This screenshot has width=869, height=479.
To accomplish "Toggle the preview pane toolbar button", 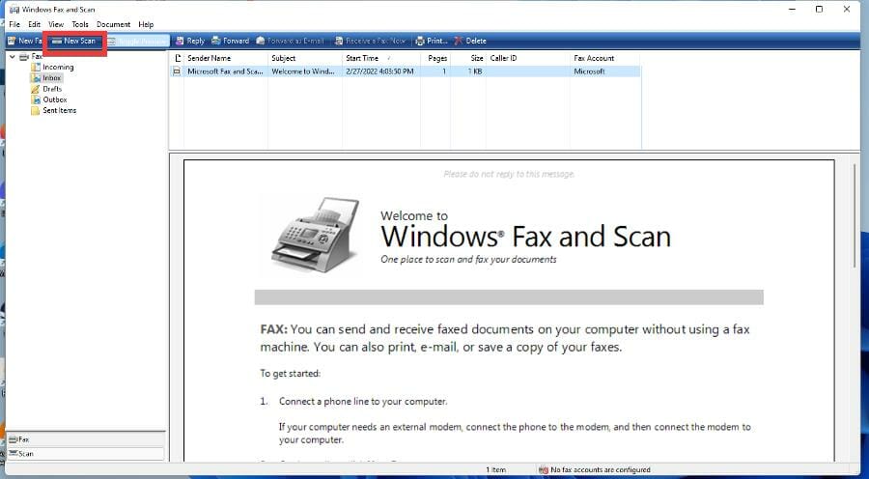I will pyautogui.click(x=137, y=41).
